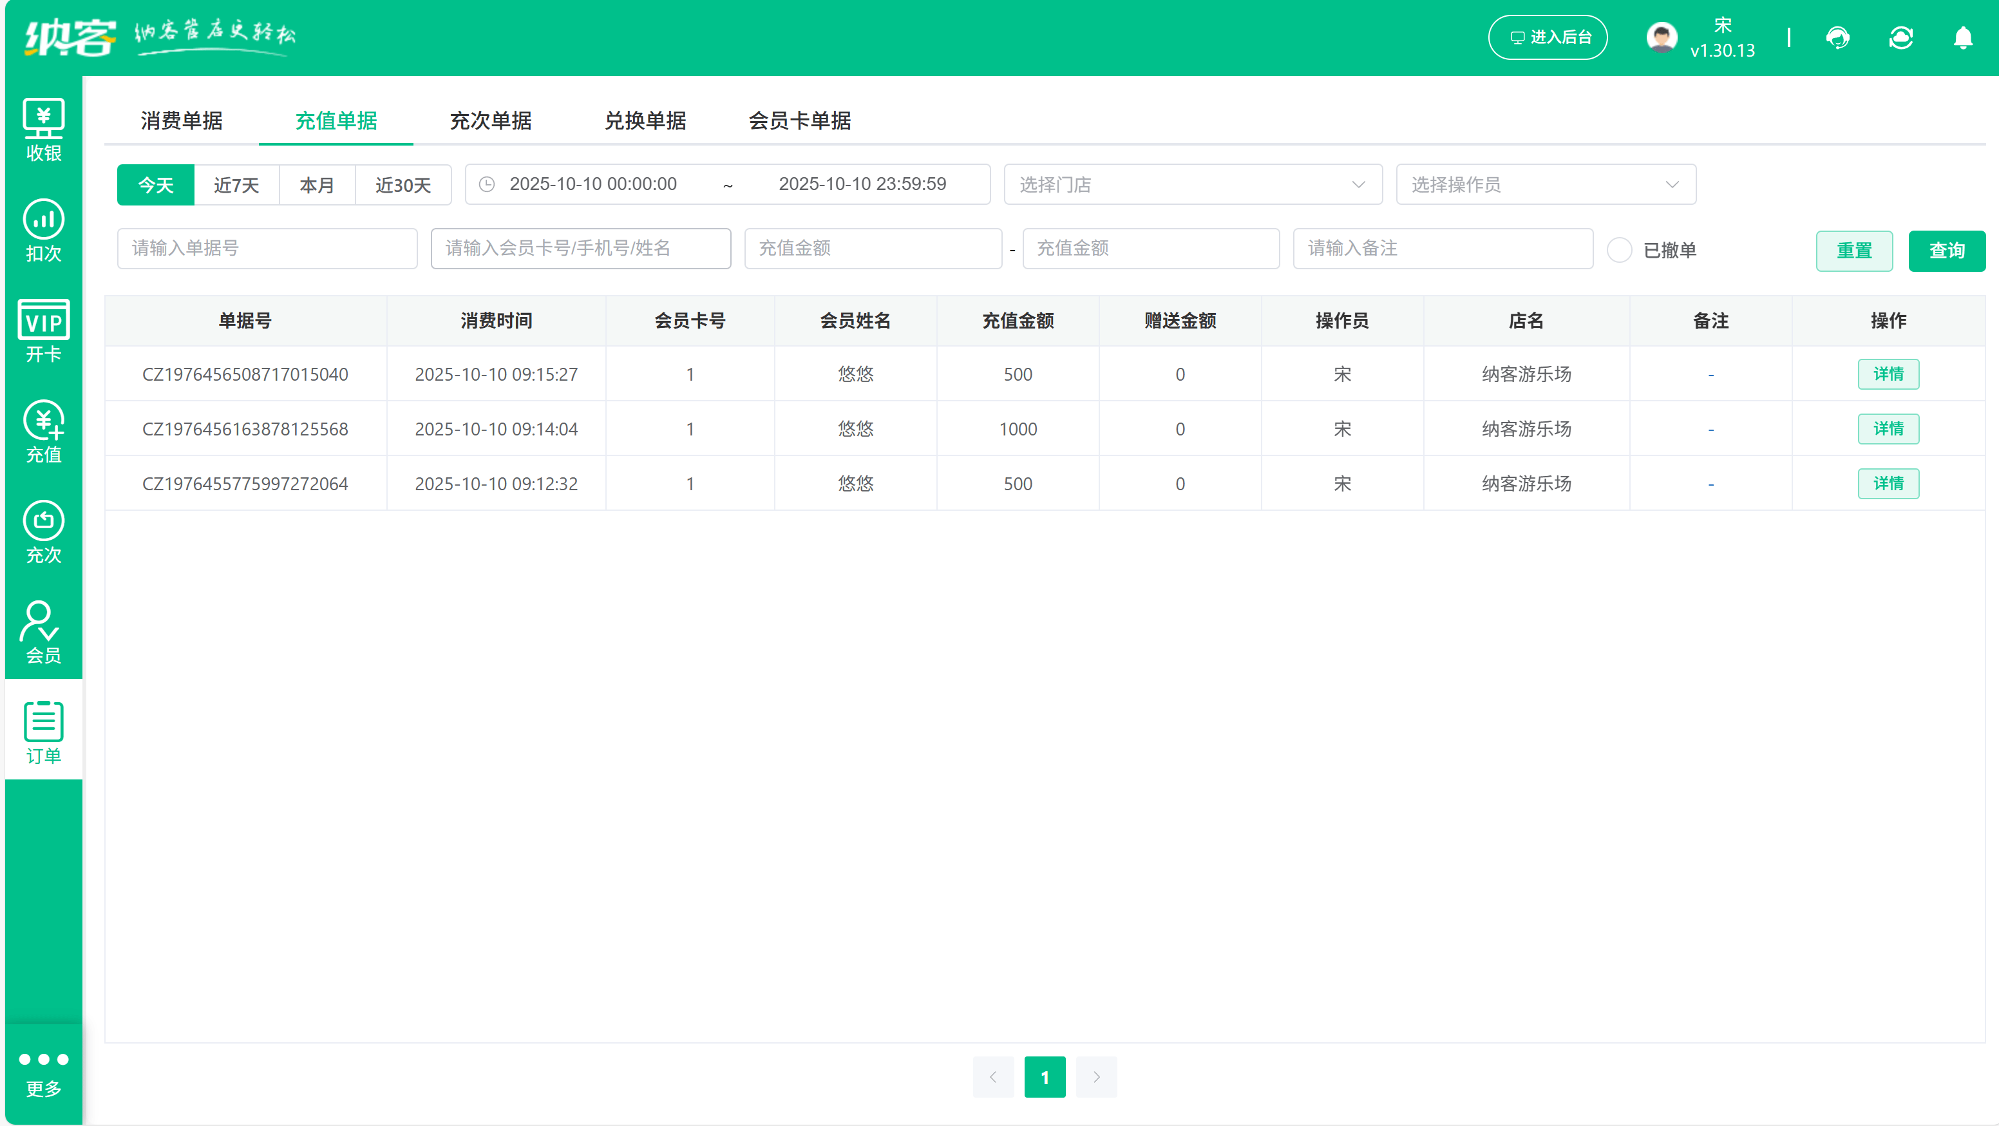1999x1126 pixels.
Task: Open the 订单 orders section
Action: click(x=43, y=729)
